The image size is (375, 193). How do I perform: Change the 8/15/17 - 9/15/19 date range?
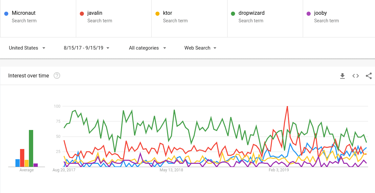click(87, 48)
